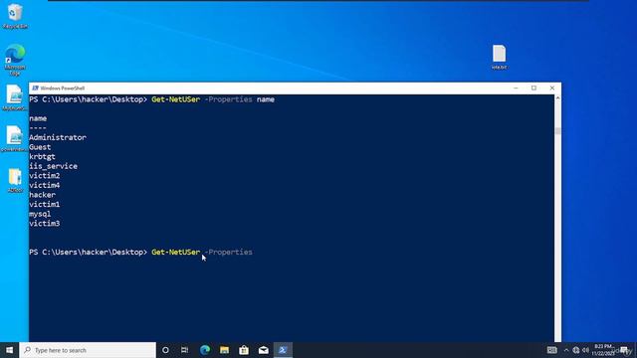Click the '-Properties' text on the last prompt line
The height and width of the screenshot is (358, 637).
click(228, 252)
